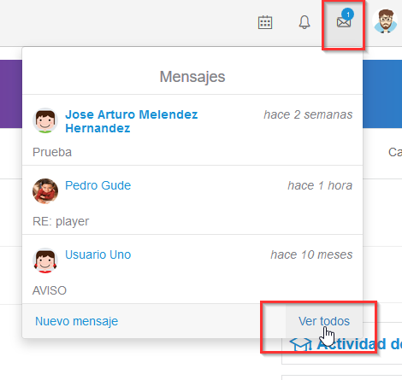Click the hace 2 semanas timestamp

click(x=308, y=114)
